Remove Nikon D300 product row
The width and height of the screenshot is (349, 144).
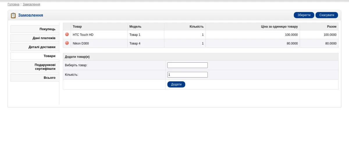click(67, 43)
